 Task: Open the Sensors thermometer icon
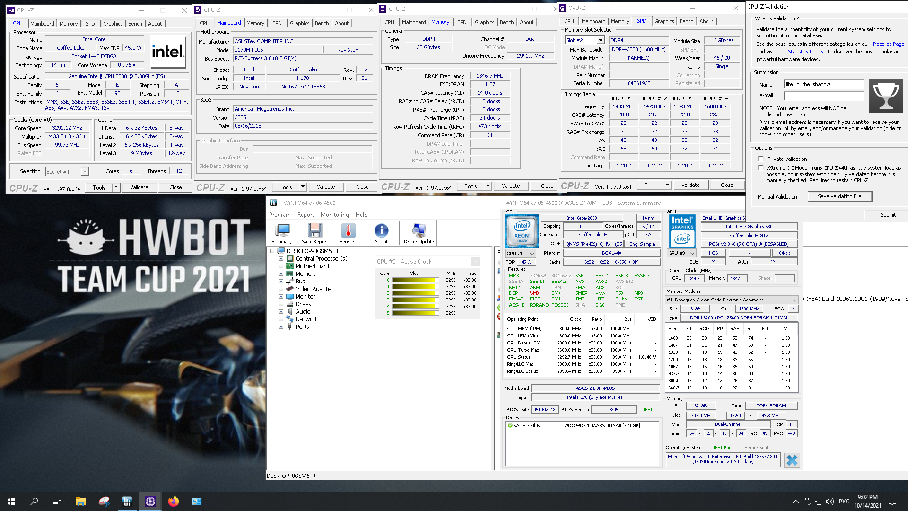pos(348,233)
